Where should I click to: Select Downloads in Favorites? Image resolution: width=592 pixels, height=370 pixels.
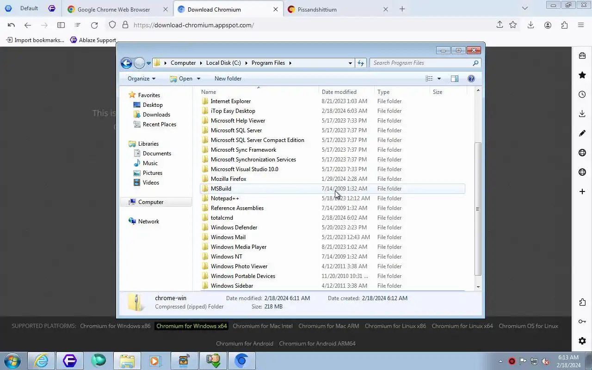pos(156,115)
